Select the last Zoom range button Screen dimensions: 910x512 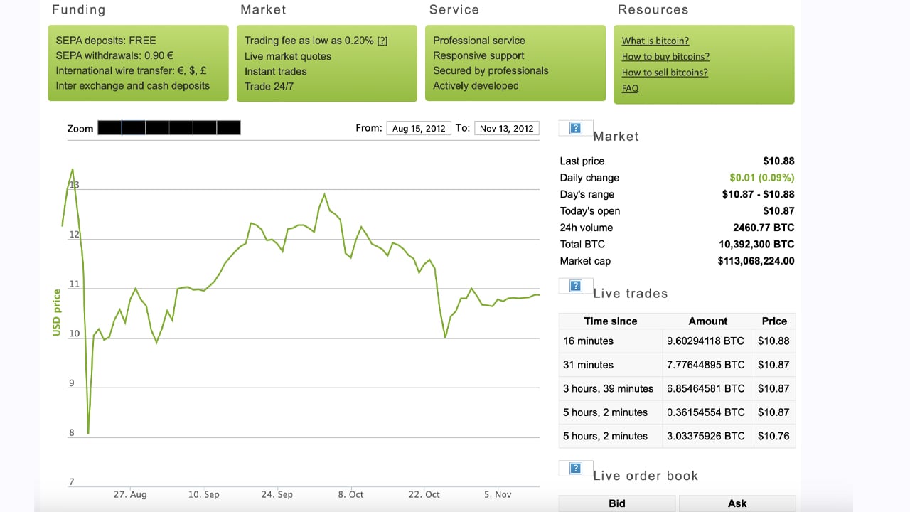(x=229, y=128)
